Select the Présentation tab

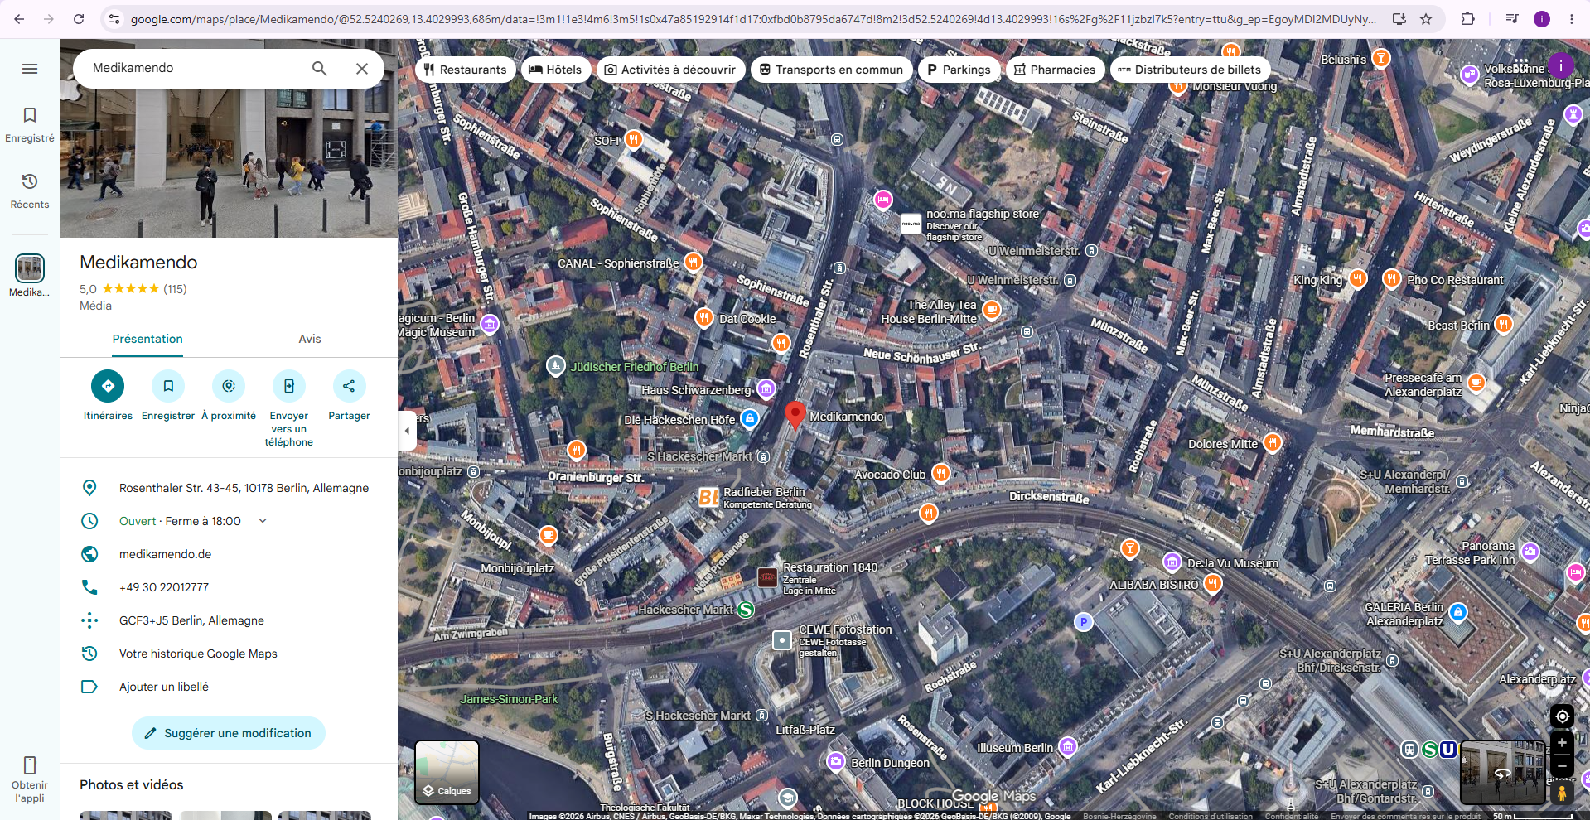[x=147, y=339]
